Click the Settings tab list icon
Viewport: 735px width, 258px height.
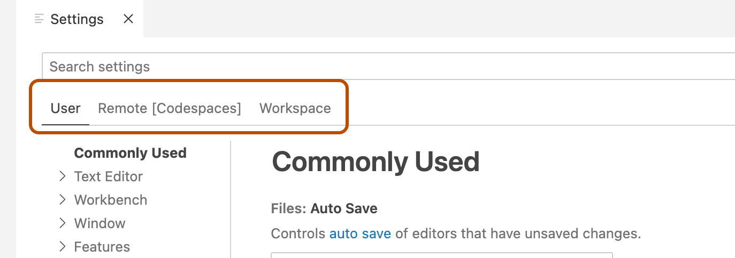point(39,19)
